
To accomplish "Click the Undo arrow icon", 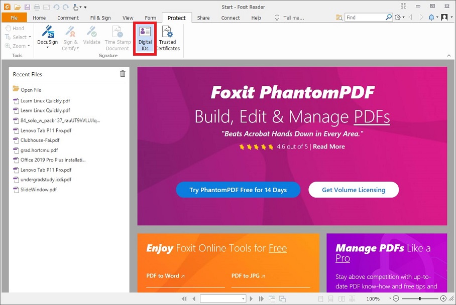I will tap(56, 7).
